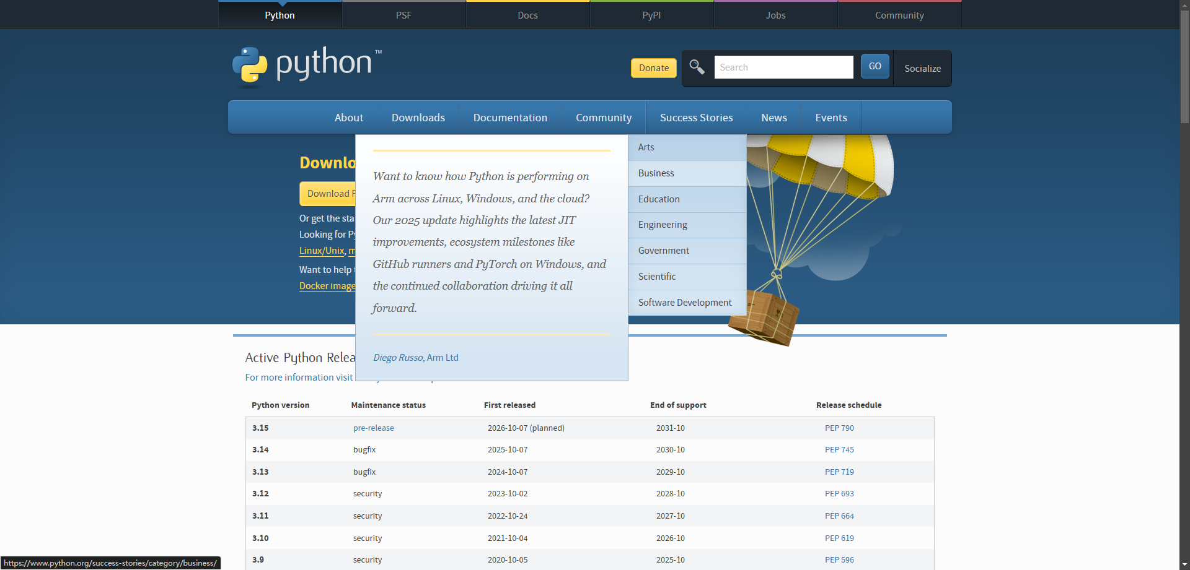Click the yellow Download button
Viewport: 1190px width, 570px height.
coord(328,194)
